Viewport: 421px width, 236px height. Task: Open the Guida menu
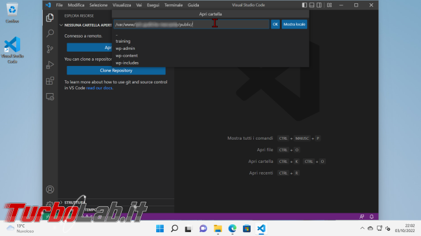[193, 5]
